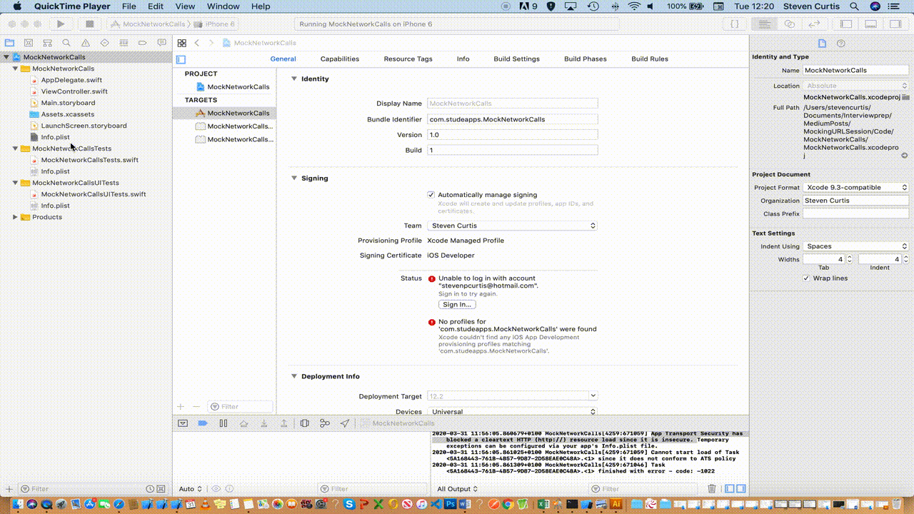Stop the running app
Image resolution: width=914 pixels, height=514 pixels.
[89, 24]
